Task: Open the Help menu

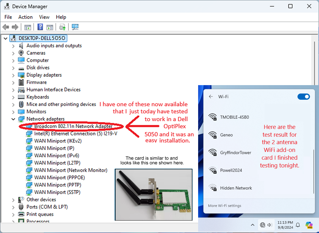Action: pyautogui.click(x=61, y=17)
